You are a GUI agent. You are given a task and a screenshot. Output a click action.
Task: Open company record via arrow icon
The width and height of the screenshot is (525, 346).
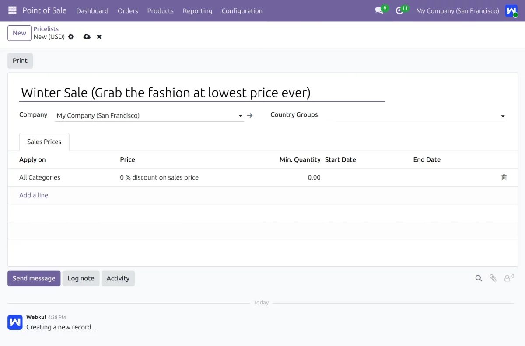point(250,115)
